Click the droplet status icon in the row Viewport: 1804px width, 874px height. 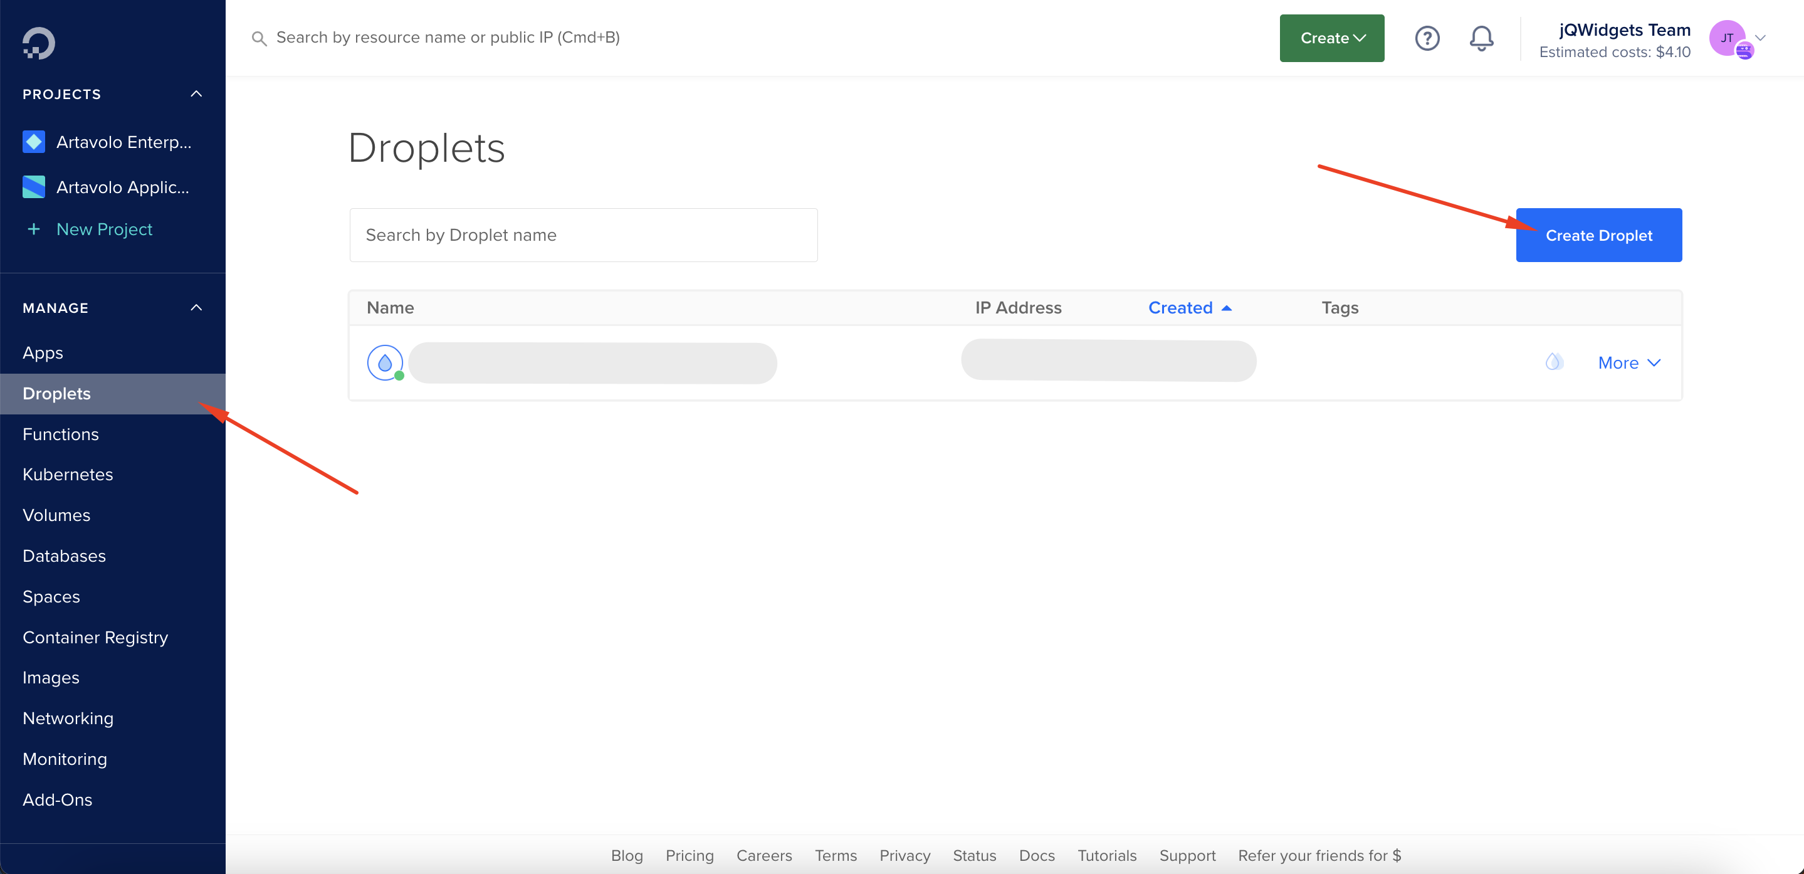385,363
